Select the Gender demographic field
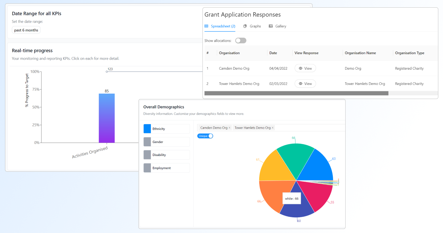The height and width of the screenshot is (233, 443). (x=166, y=142)
